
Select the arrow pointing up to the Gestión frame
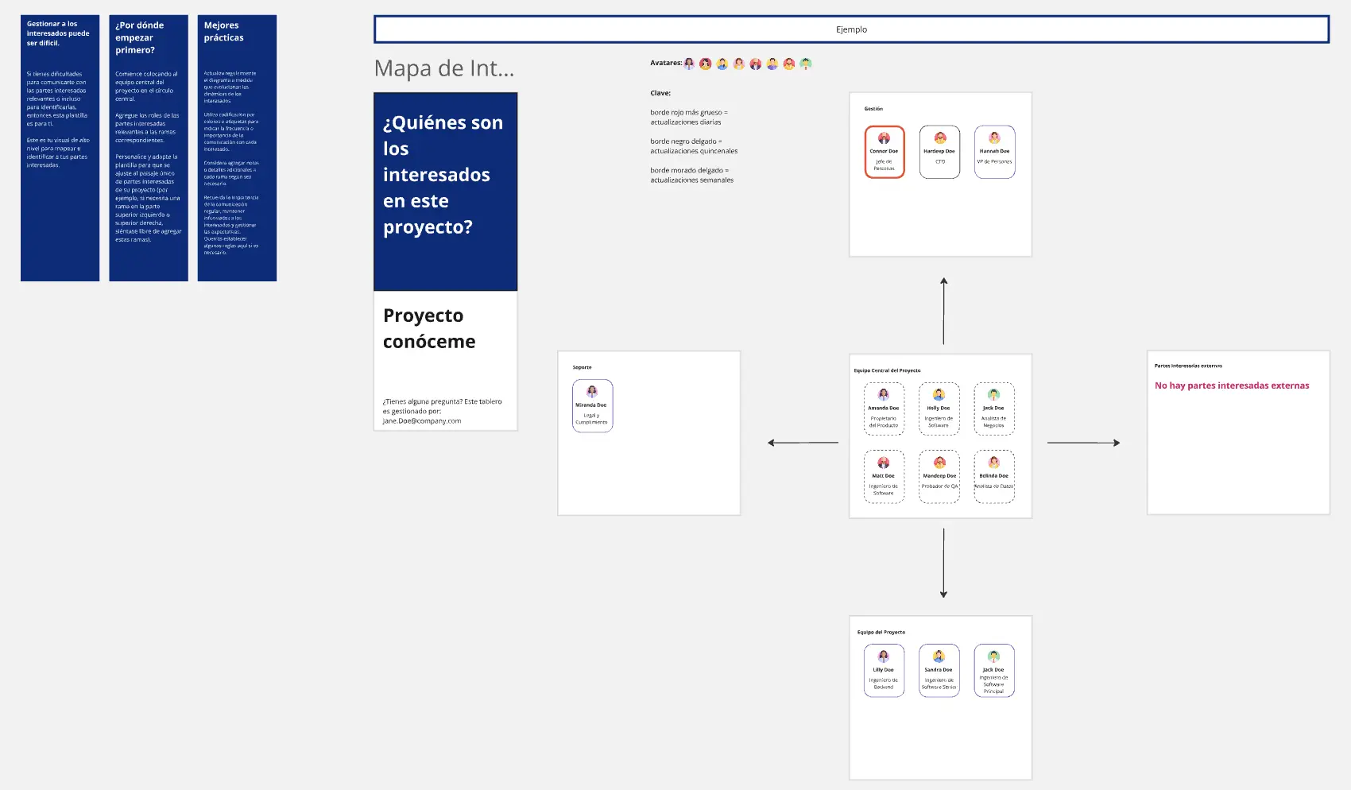[943, 311]
